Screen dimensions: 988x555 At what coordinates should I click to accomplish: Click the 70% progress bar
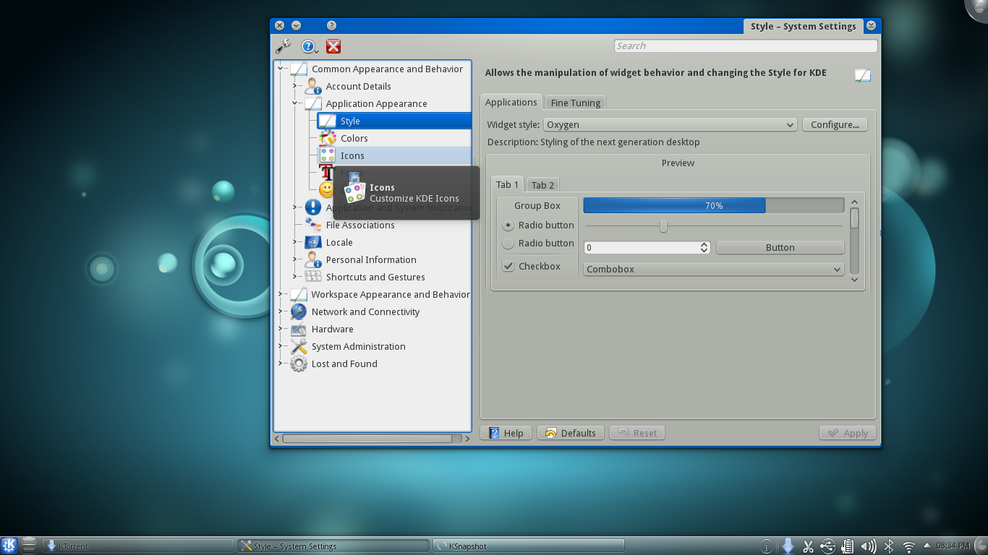click(713, 205)
